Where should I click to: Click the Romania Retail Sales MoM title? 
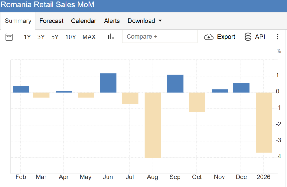pyautogui.click(x=48, y=5)
